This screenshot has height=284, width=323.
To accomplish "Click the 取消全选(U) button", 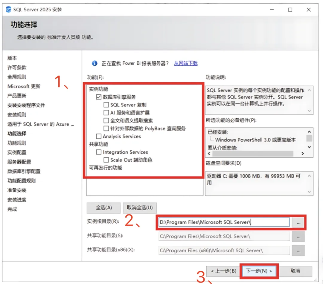I will [140, 208].
